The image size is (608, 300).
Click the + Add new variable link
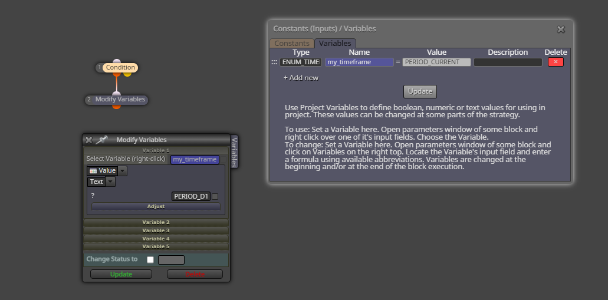tap(301, 78)
